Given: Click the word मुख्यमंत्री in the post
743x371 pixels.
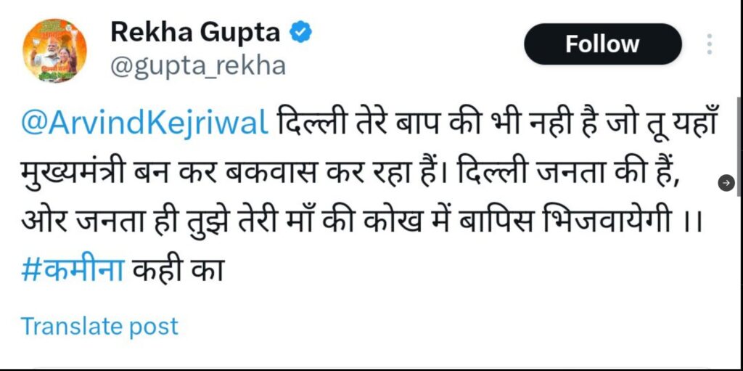Looking at the screenshot, I should [73, 174].
